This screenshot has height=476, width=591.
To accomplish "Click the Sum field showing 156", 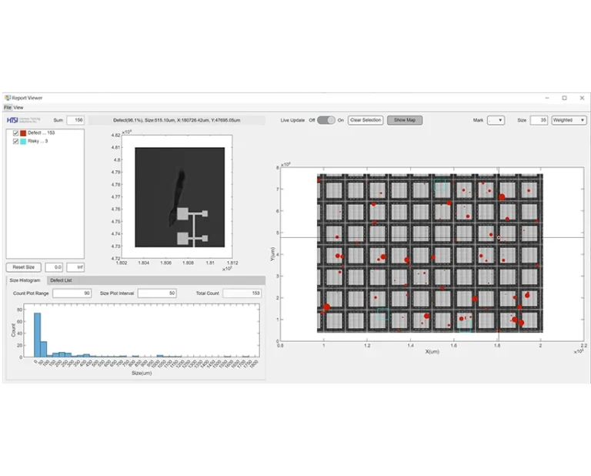I will point(75,120).
